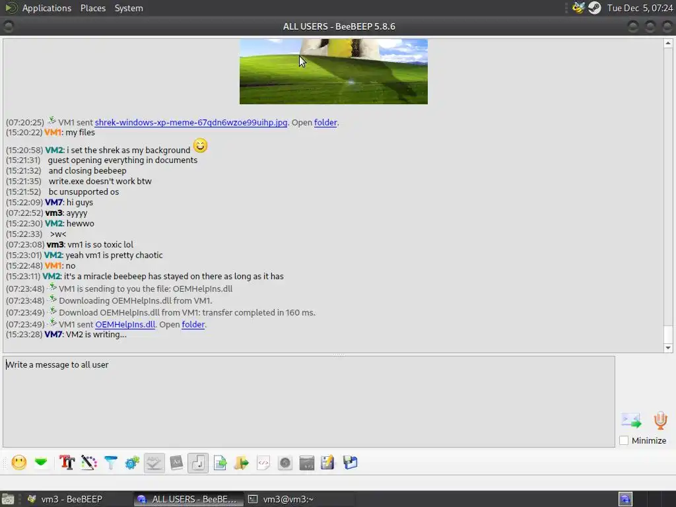Click the notepad with pencil icon
The image size is (676, 507).
(327, 463)
